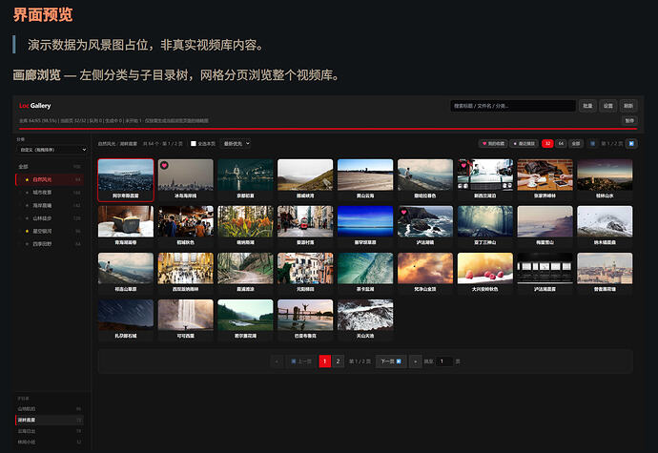Select the 城市夜景 category
This screenshot has width=658, height=453.
(49, 193)
